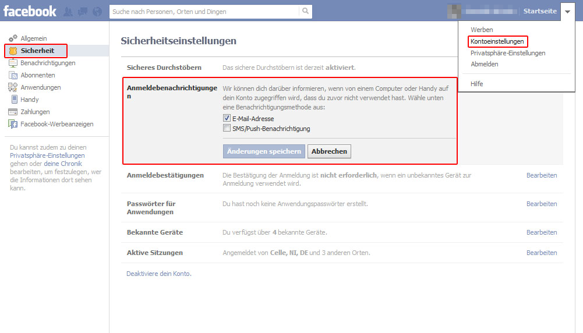Edit Bekannte Geräte via Bearbeiten
583x333 pixels.
[542, 232]
